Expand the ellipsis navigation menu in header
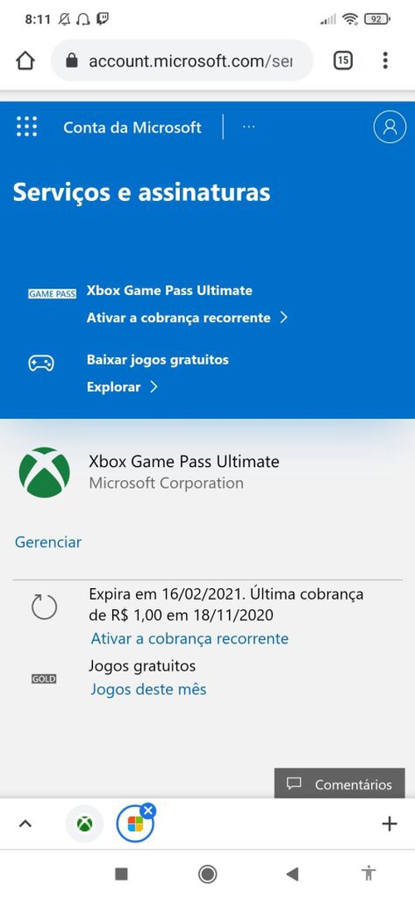This screenshot has width=415, height=899. pyautogui.click(x=248, y=127)
